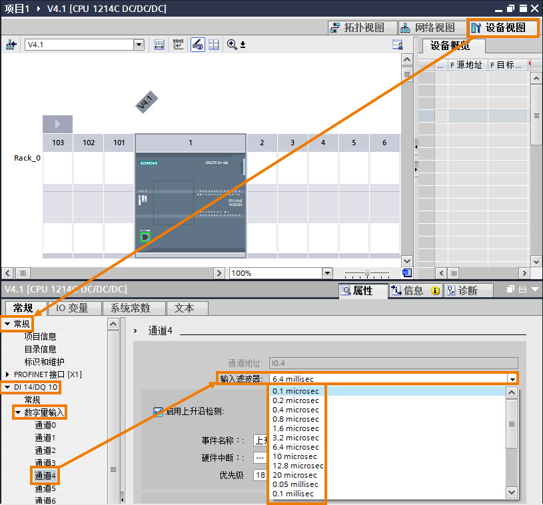Open the IO 变量 tab

coord(72,308)
